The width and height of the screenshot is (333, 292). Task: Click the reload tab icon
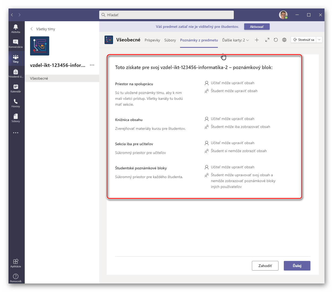pyautogui.click(x=276, y=40)
